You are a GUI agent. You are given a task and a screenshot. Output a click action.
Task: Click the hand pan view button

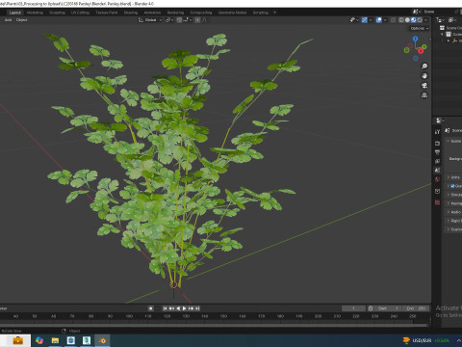click(x=424, y=76)
